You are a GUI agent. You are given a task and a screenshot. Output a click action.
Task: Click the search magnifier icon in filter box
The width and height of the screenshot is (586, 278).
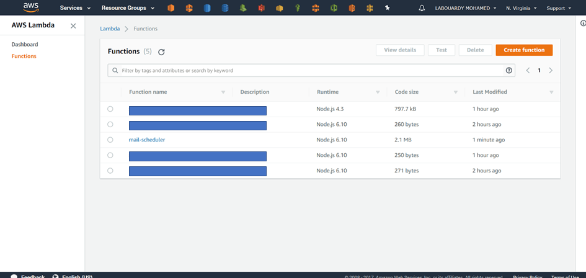click(115, 70)
